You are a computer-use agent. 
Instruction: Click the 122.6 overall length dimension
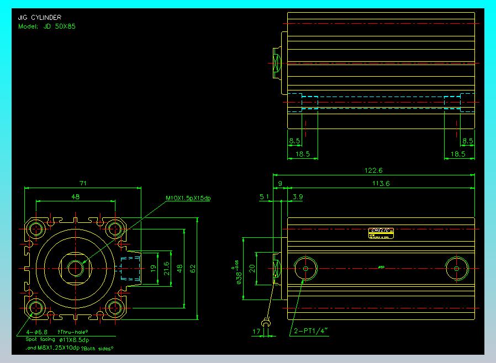pyautogui.click(x=373, y=170)
